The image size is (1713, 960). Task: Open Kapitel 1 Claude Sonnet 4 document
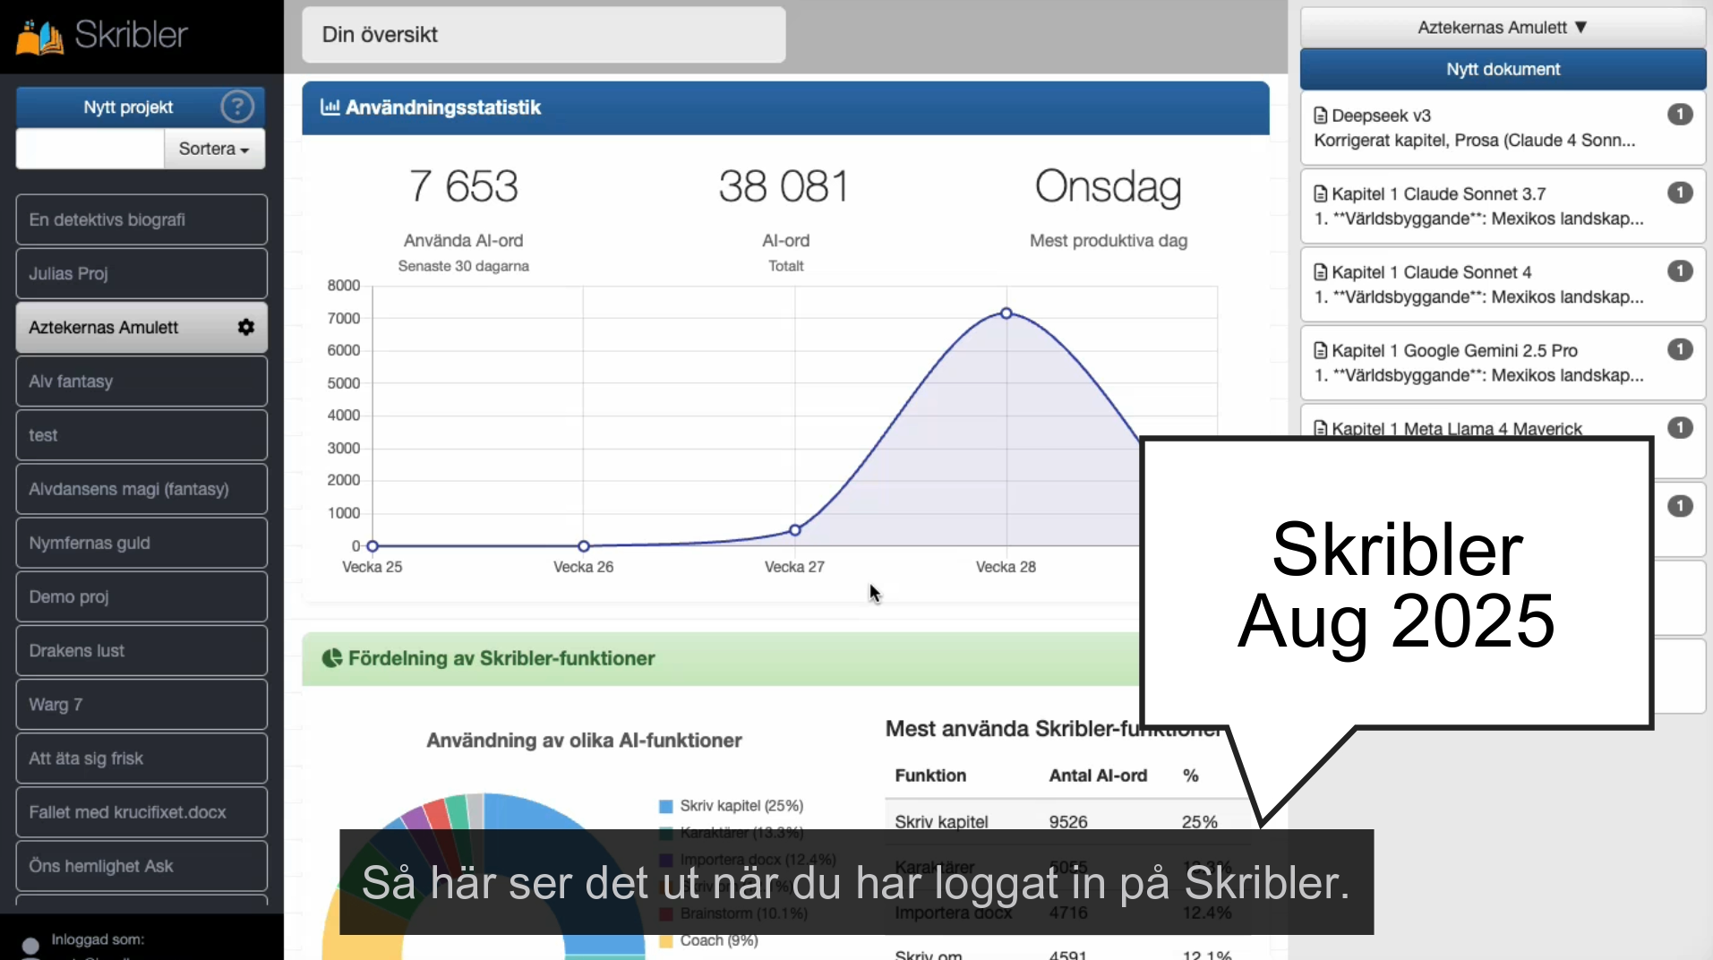pos(1503,285)
